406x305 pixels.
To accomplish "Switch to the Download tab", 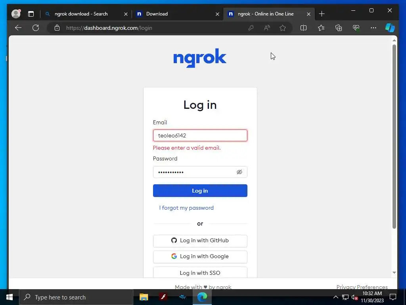I will point(157,14).
